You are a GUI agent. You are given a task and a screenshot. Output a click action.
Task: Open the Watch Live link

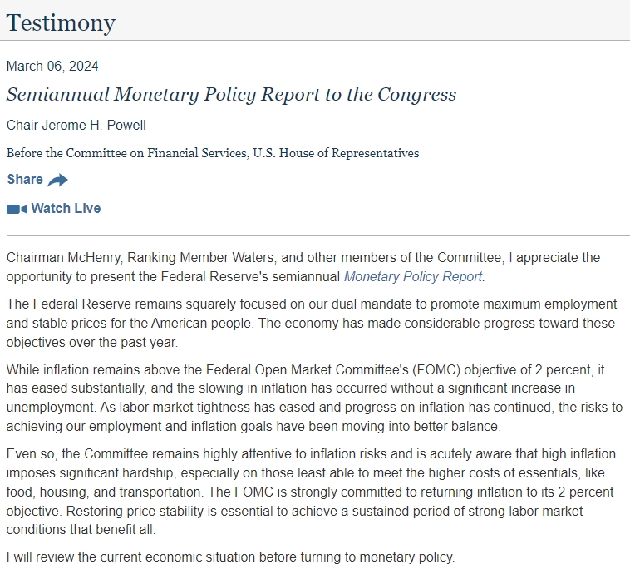(x=66, y=209)
